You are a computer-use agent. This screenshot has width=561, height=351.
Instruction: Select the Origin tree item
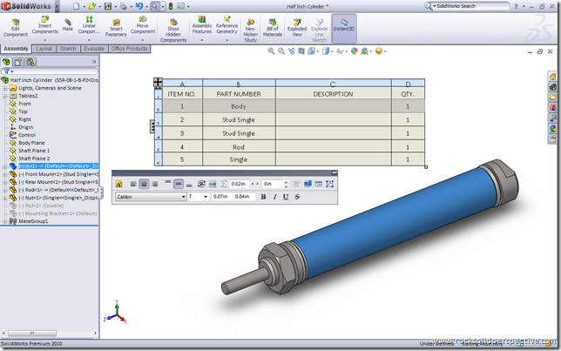pyautogui.click(x=26, y=127)
